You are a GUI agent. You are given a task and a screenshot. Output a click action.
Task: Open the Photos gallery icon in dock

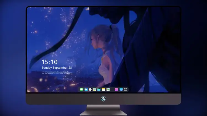(x=108, y=89)
